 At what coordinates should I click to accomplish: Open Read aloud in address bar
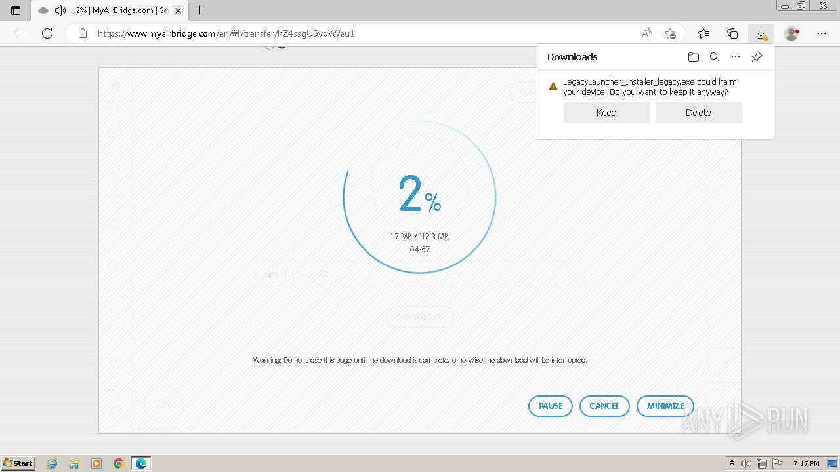coord(646,33)
